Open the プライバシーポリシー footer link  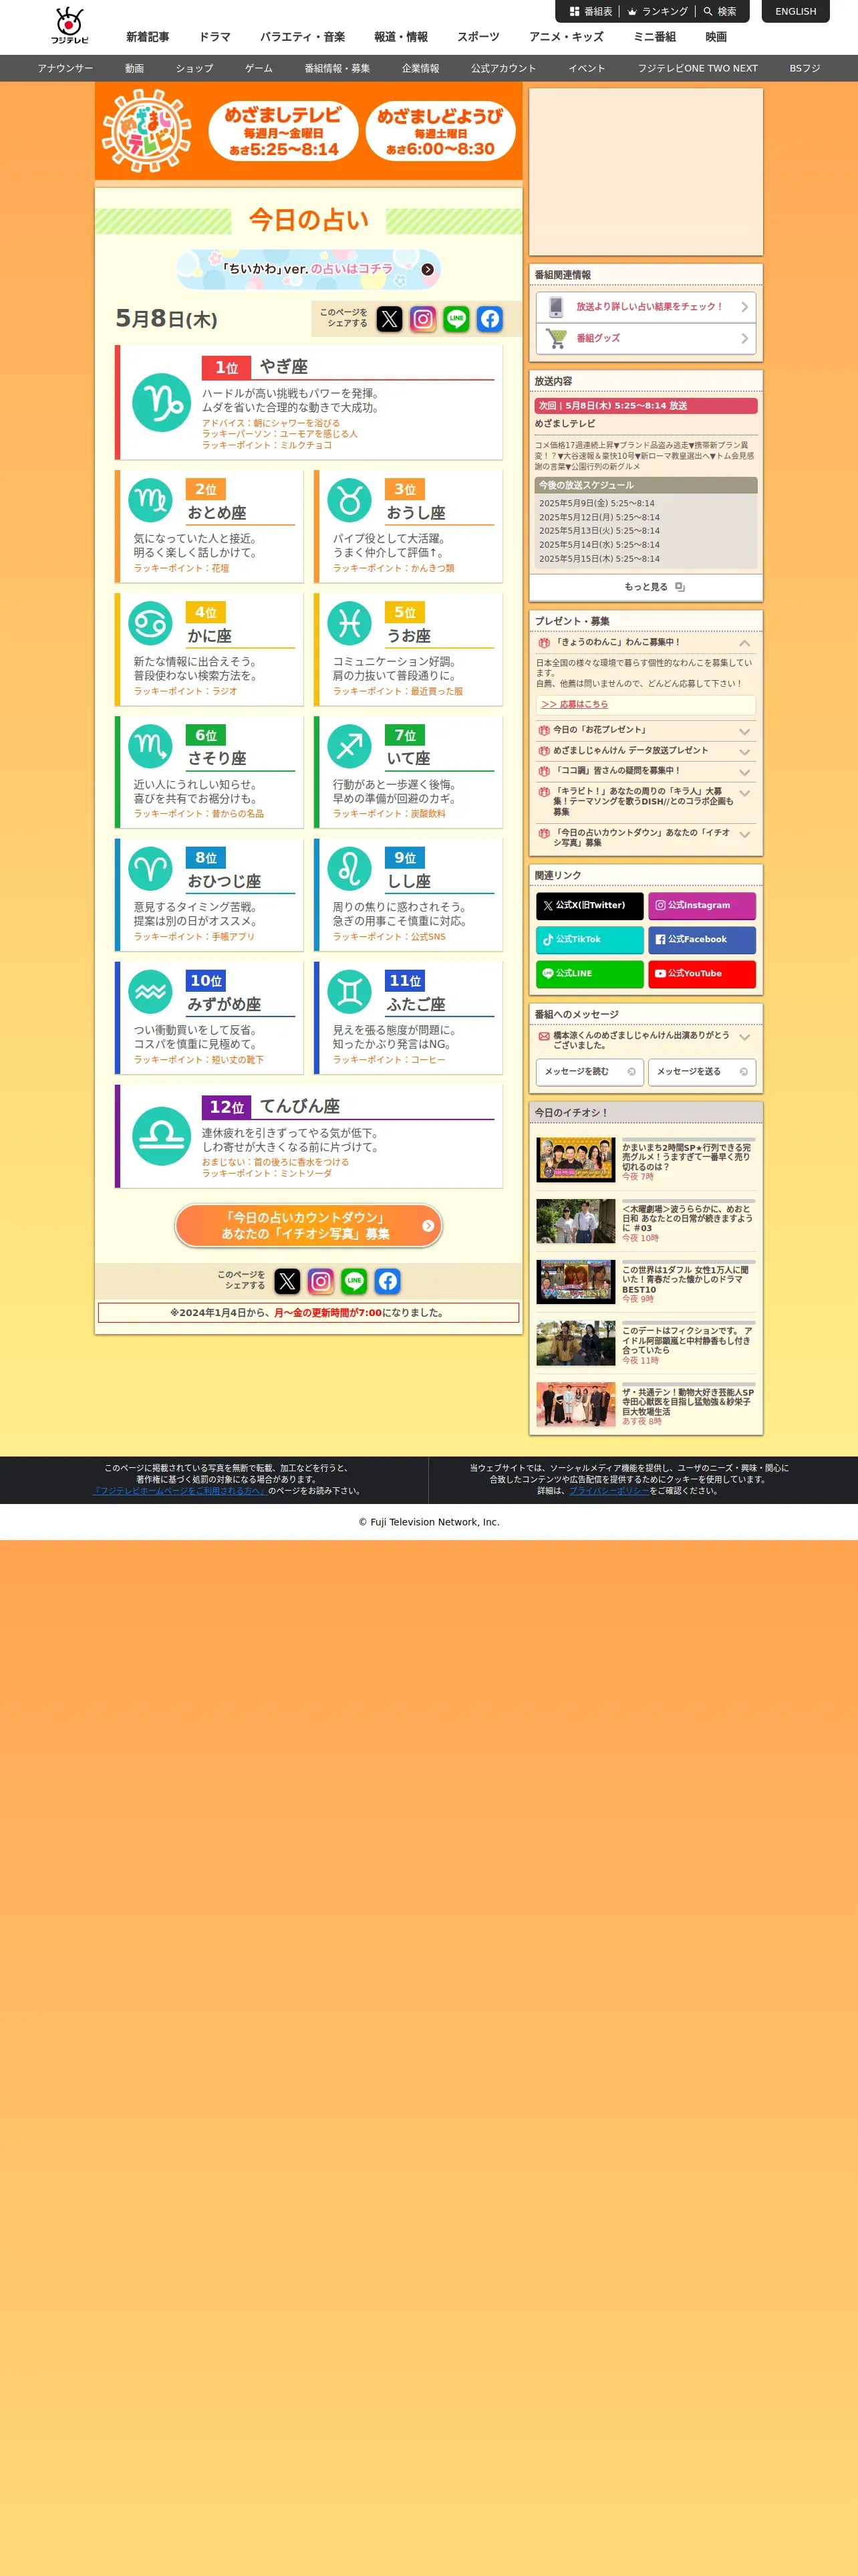click(609, 1490)
